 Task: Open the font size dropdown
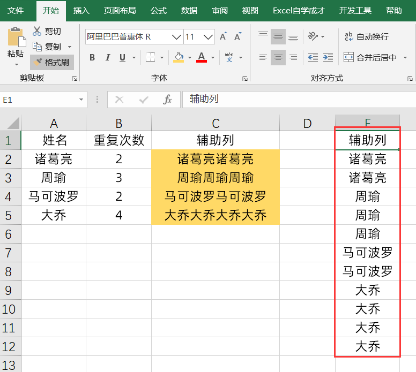point(208,36)
